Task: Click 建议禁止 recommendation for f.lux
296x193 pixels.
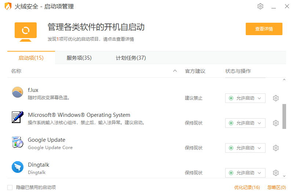Action: (194, 98)
